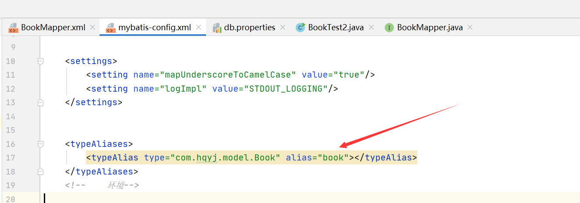Click the opening <settings> tag

click(x=91, y=61)
